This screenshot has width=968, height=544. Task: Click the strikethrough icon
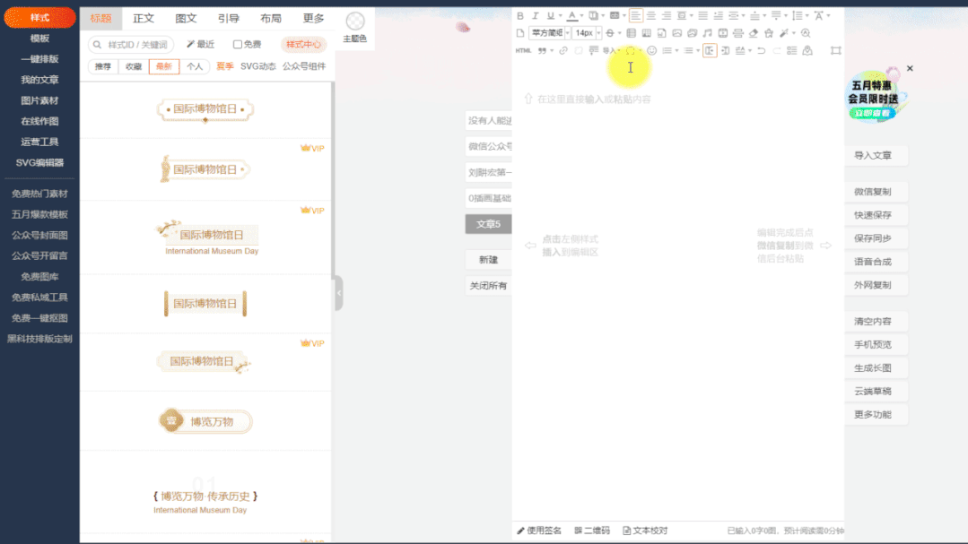[x=610, y=32]
